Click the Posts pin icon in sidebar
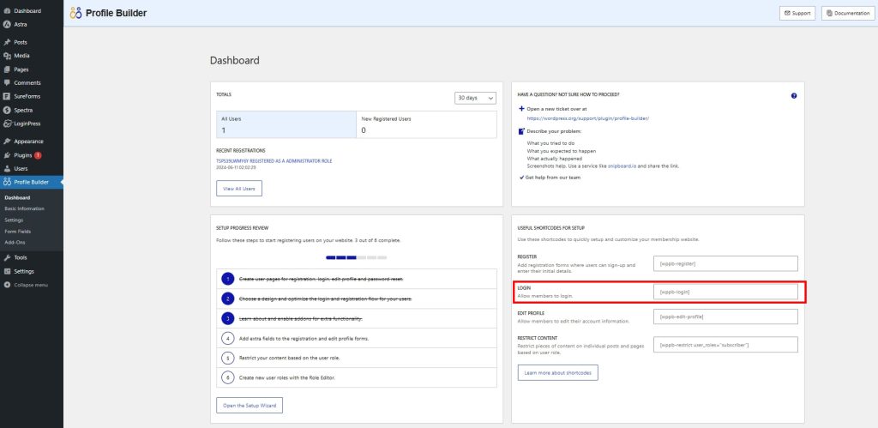 [x=7, y=42]
